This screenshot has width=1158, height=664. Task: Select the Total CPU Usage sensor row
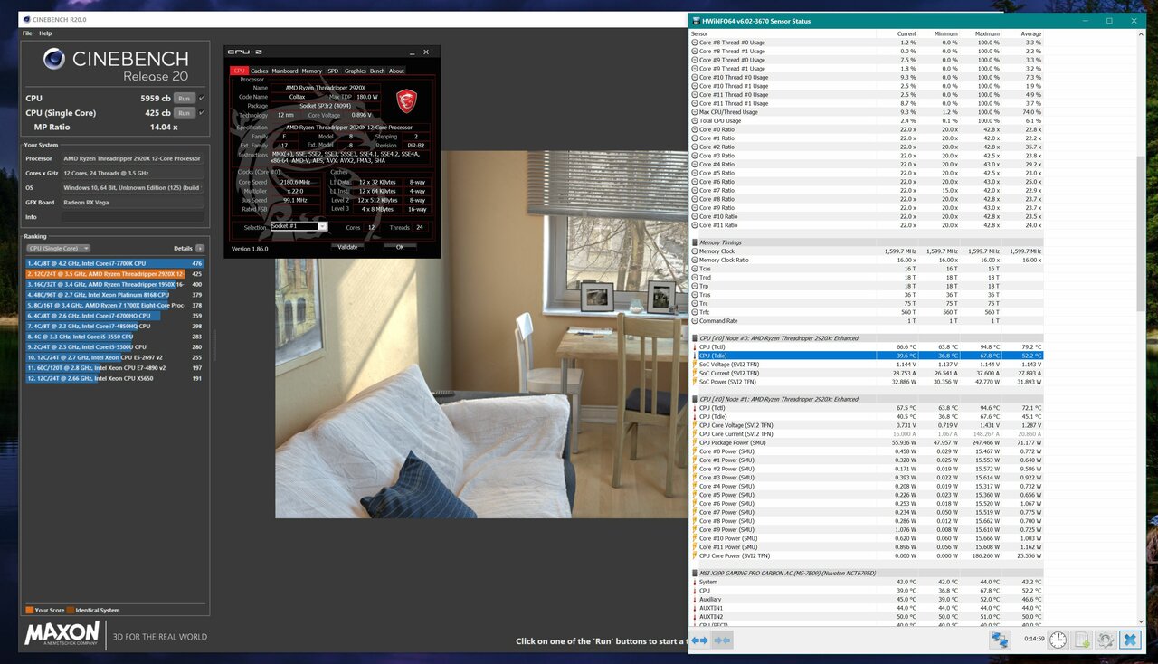[867, 120]
